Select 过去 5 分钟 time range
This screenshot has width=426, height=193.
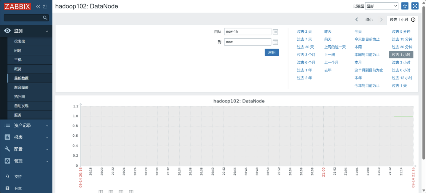401,31
